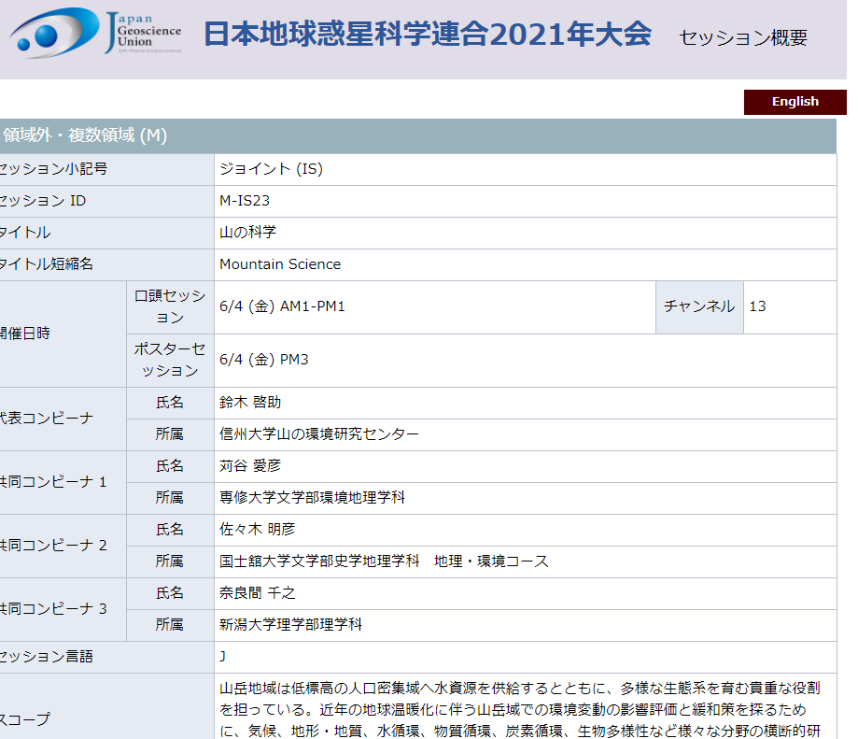
Task: Click the scope paragraph starting 山岳地域は低標高
Action: click(x=520, y=709)
